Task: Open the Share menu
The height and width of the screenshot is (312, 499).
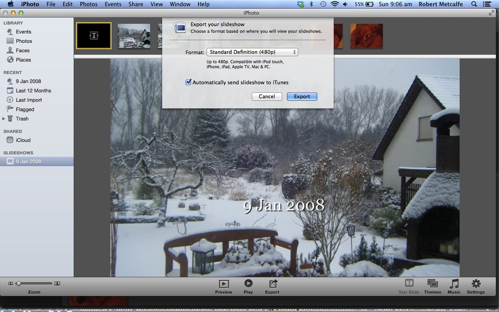Action: (x=136, y=4)
